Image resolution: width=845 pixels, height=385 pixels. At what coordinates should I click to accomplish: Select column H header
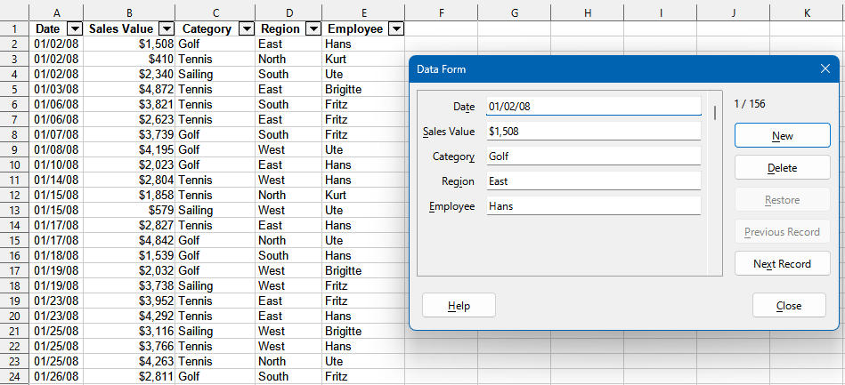[x=588, y=13]
